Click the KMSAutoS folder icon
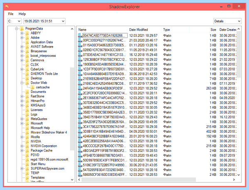 pyautogui.click(x=27, y=105)
